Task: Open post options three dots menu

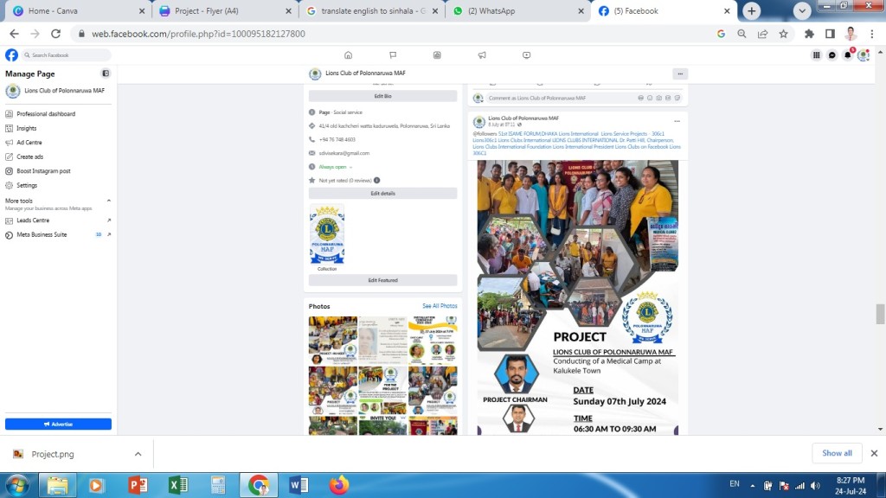Action: pos(677,121)
